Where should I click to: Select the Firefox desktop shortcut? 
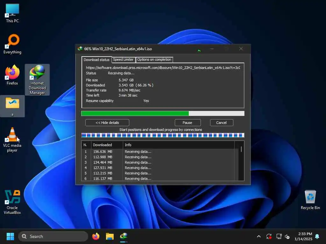(12, 75)
